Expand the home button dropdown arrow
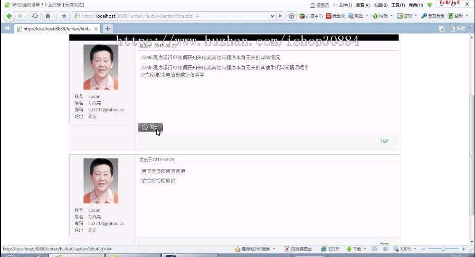The height and width of the screenshot is (257, 475). coord(54,16)
